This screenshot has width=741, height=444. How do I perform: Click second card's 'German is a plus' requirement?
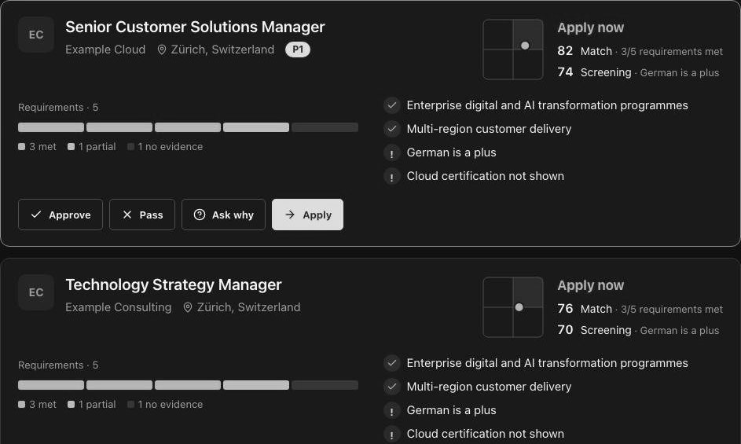[x=451, y=410]
